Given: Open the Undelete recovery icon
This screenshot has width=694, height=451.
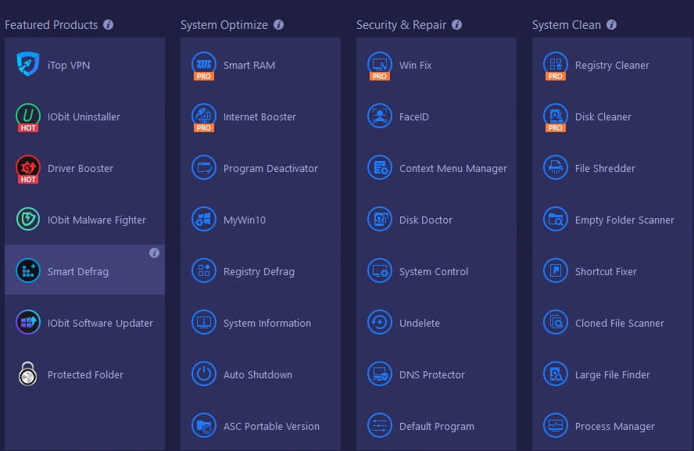Looking at the screenshot, I should [x=380, y=322].
